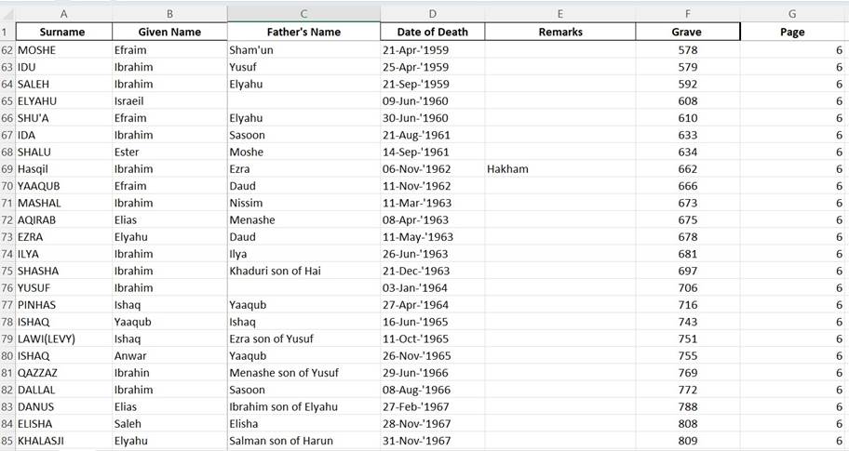Click the "Remarks" header cell
This screenshot has height=451, width=849.
tap(559, 32)
